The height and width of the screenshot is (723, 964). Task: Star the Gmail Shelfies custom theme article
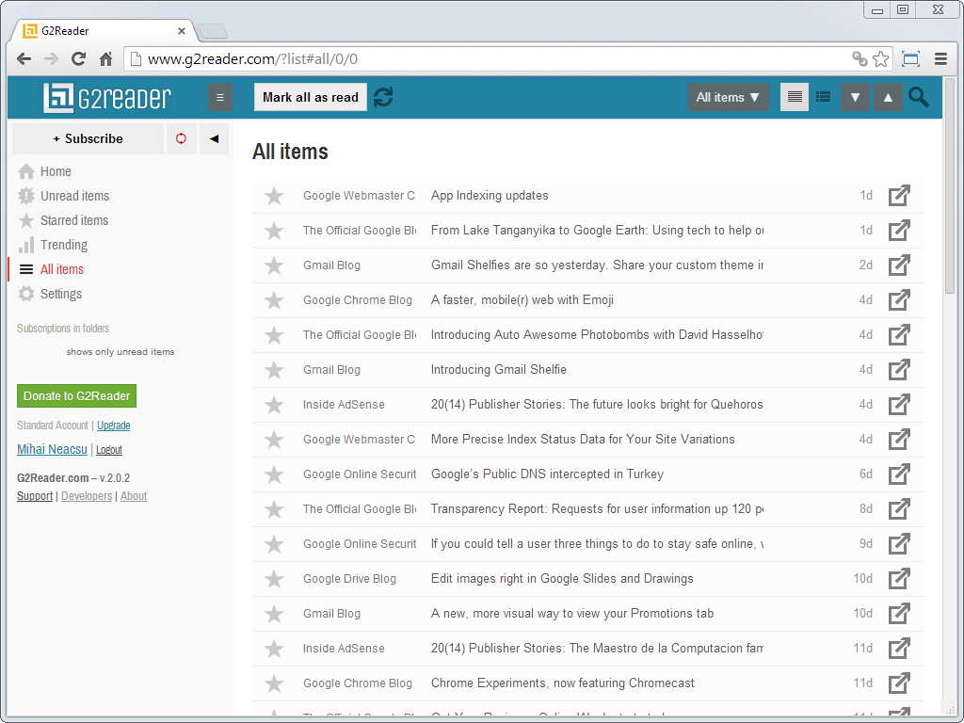[x=274, y=265]
